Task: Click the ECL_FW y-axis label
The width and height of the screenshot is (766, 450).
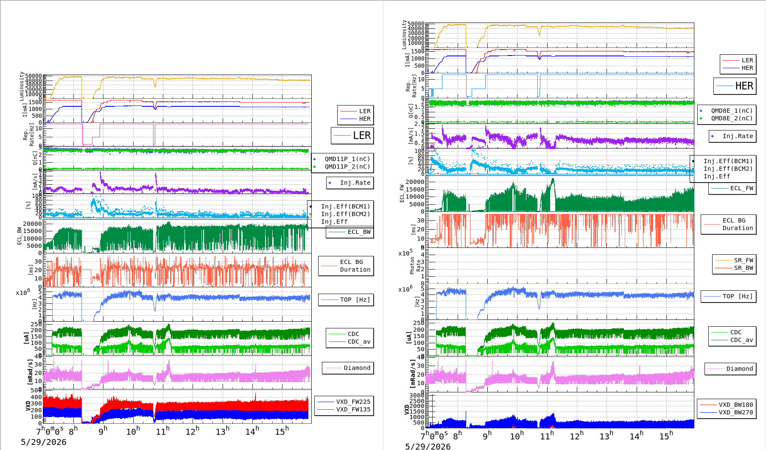Action: click(402, 193)
